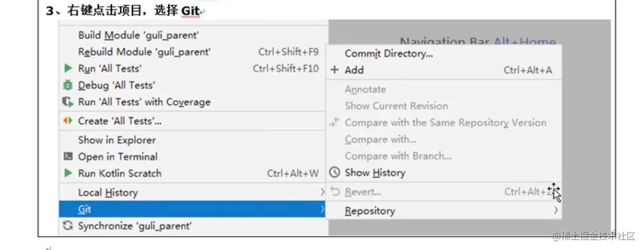Click the Run with Coverage shield icon

(x=68, y=102)
